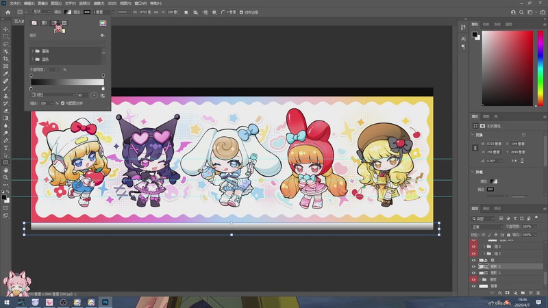548x308 pixels.
Task: Switch to 通道 channels tab
Action: [x=486, y=209]
